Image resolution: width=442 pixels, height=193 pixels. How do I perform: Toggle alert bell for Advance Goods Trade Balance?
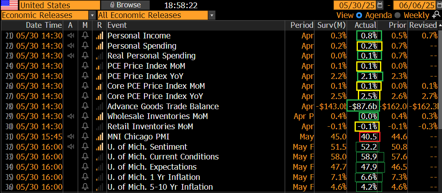(x=85, y=106)
